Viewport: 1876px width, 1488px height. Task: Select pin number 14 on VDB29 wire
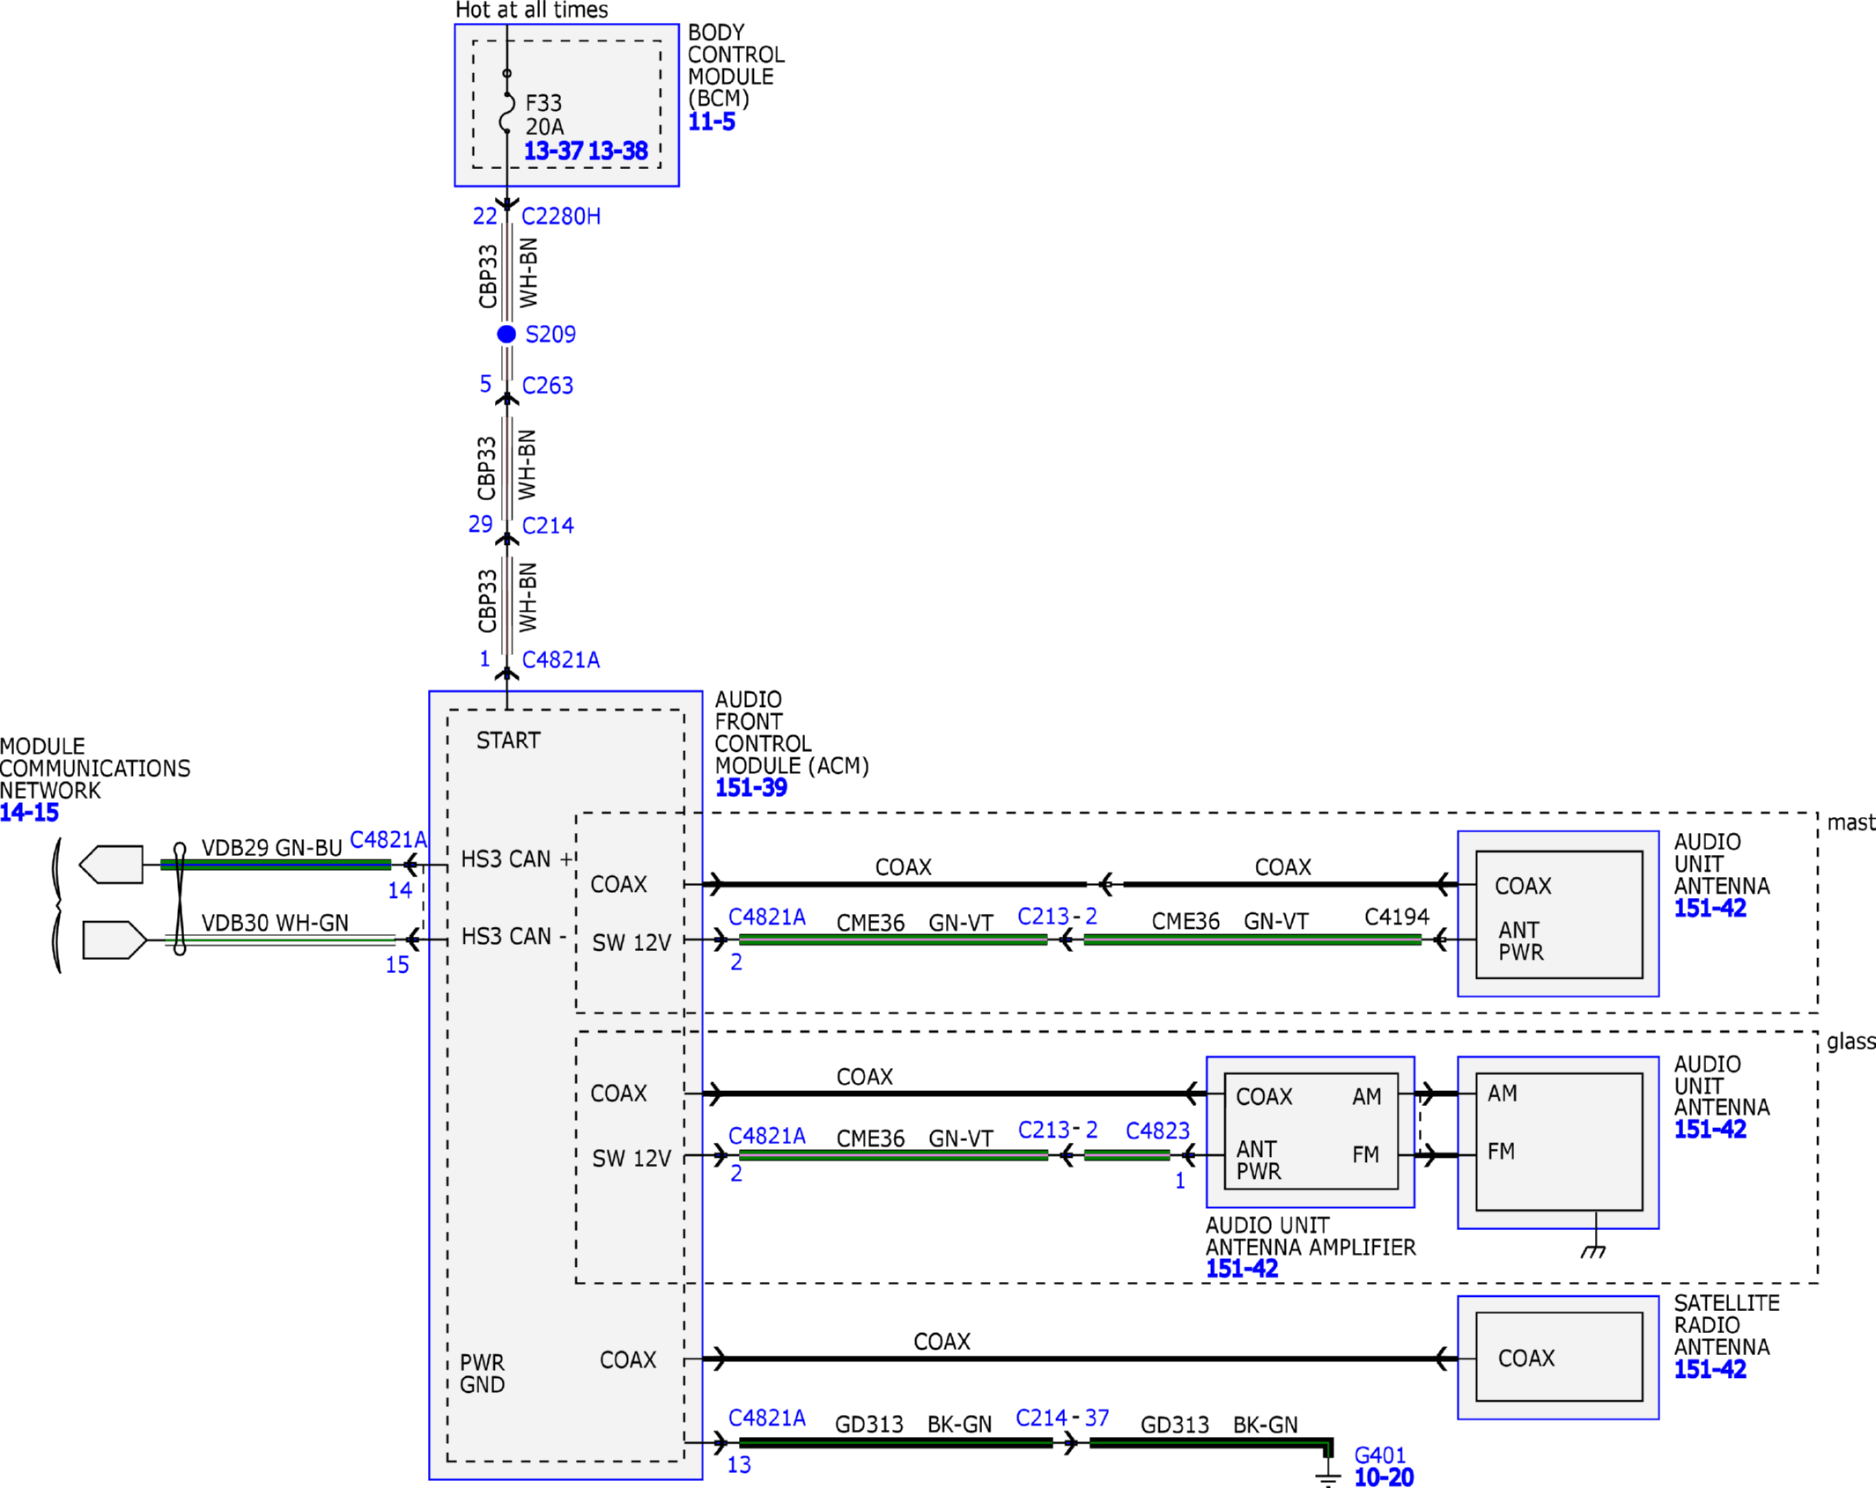400,891
